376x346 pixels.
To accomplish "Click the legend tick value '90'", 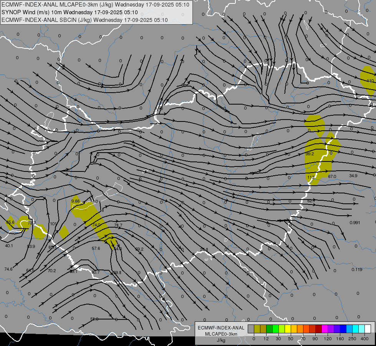I will coord(315,339).
